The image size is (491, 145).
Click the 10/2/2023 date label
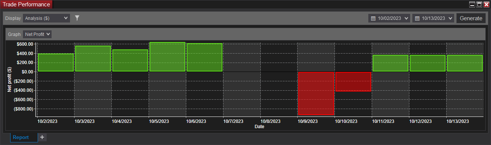pyautogui.click(x=47, y=121)
